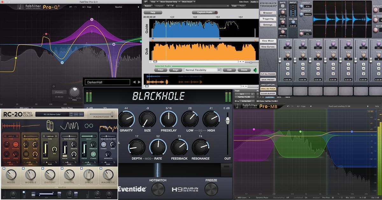Click the speaker icon beside Delete
The width and height of the screenshot is (382, 200).
click(255, 70)
